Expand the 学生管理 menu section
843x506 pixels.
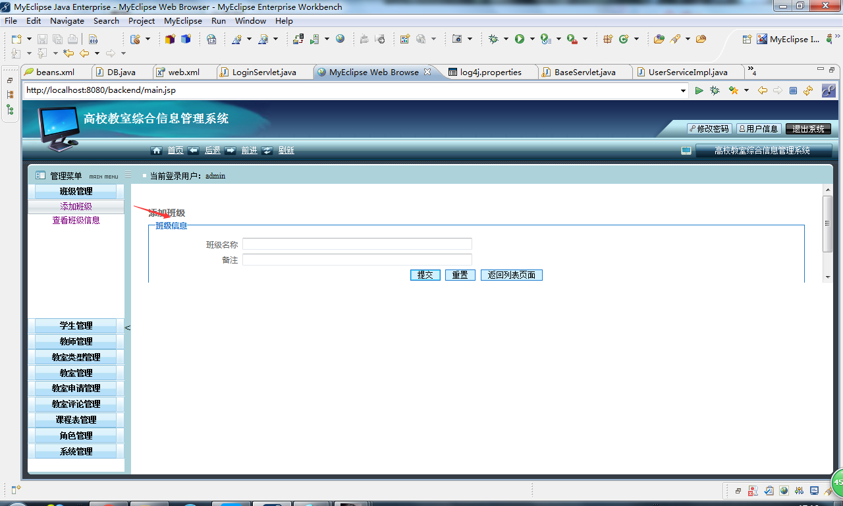(76, 325)
